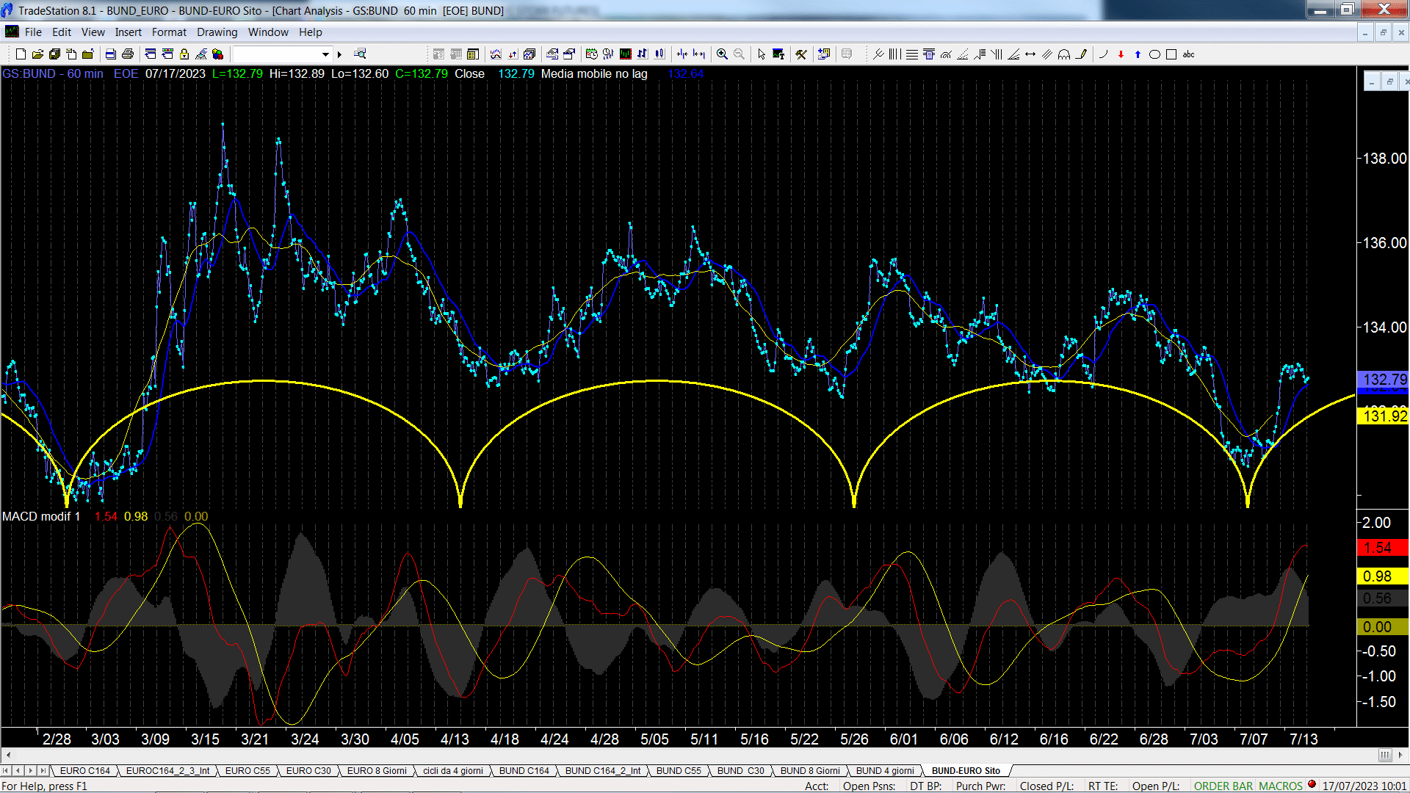Open the View menu
The width and height of the screenshot is (1410, 793).
93,32
